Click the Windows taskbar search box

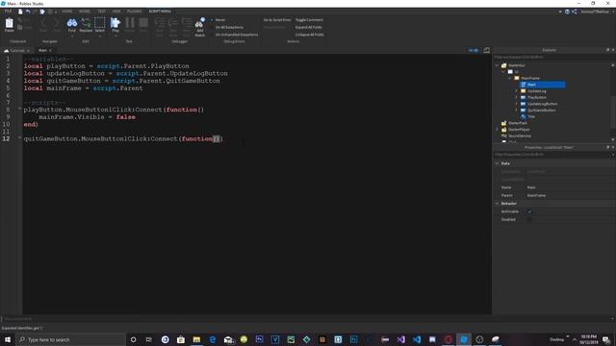[70, 339]
